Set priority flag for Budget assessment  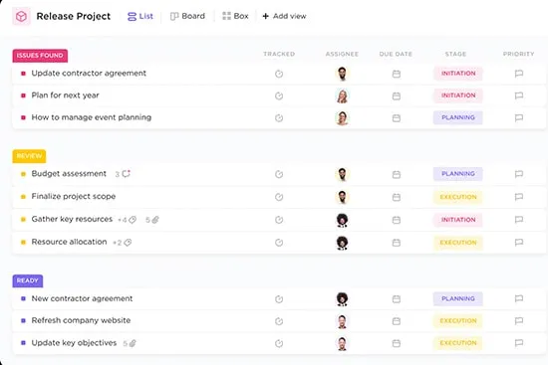[519, 174]
